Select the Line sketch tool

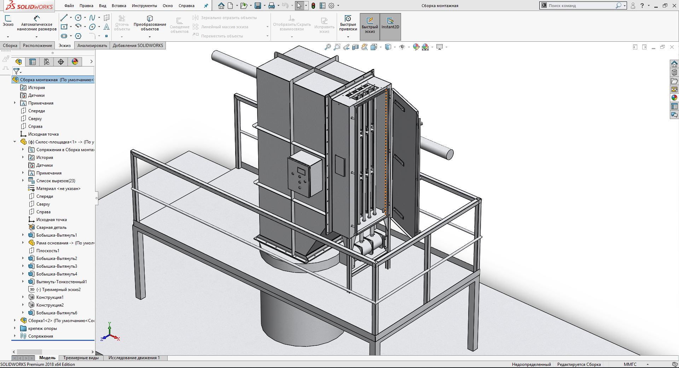64,18
